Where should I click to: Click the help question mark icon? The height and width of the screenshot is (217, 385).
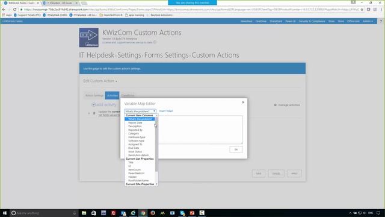(381, 21)
